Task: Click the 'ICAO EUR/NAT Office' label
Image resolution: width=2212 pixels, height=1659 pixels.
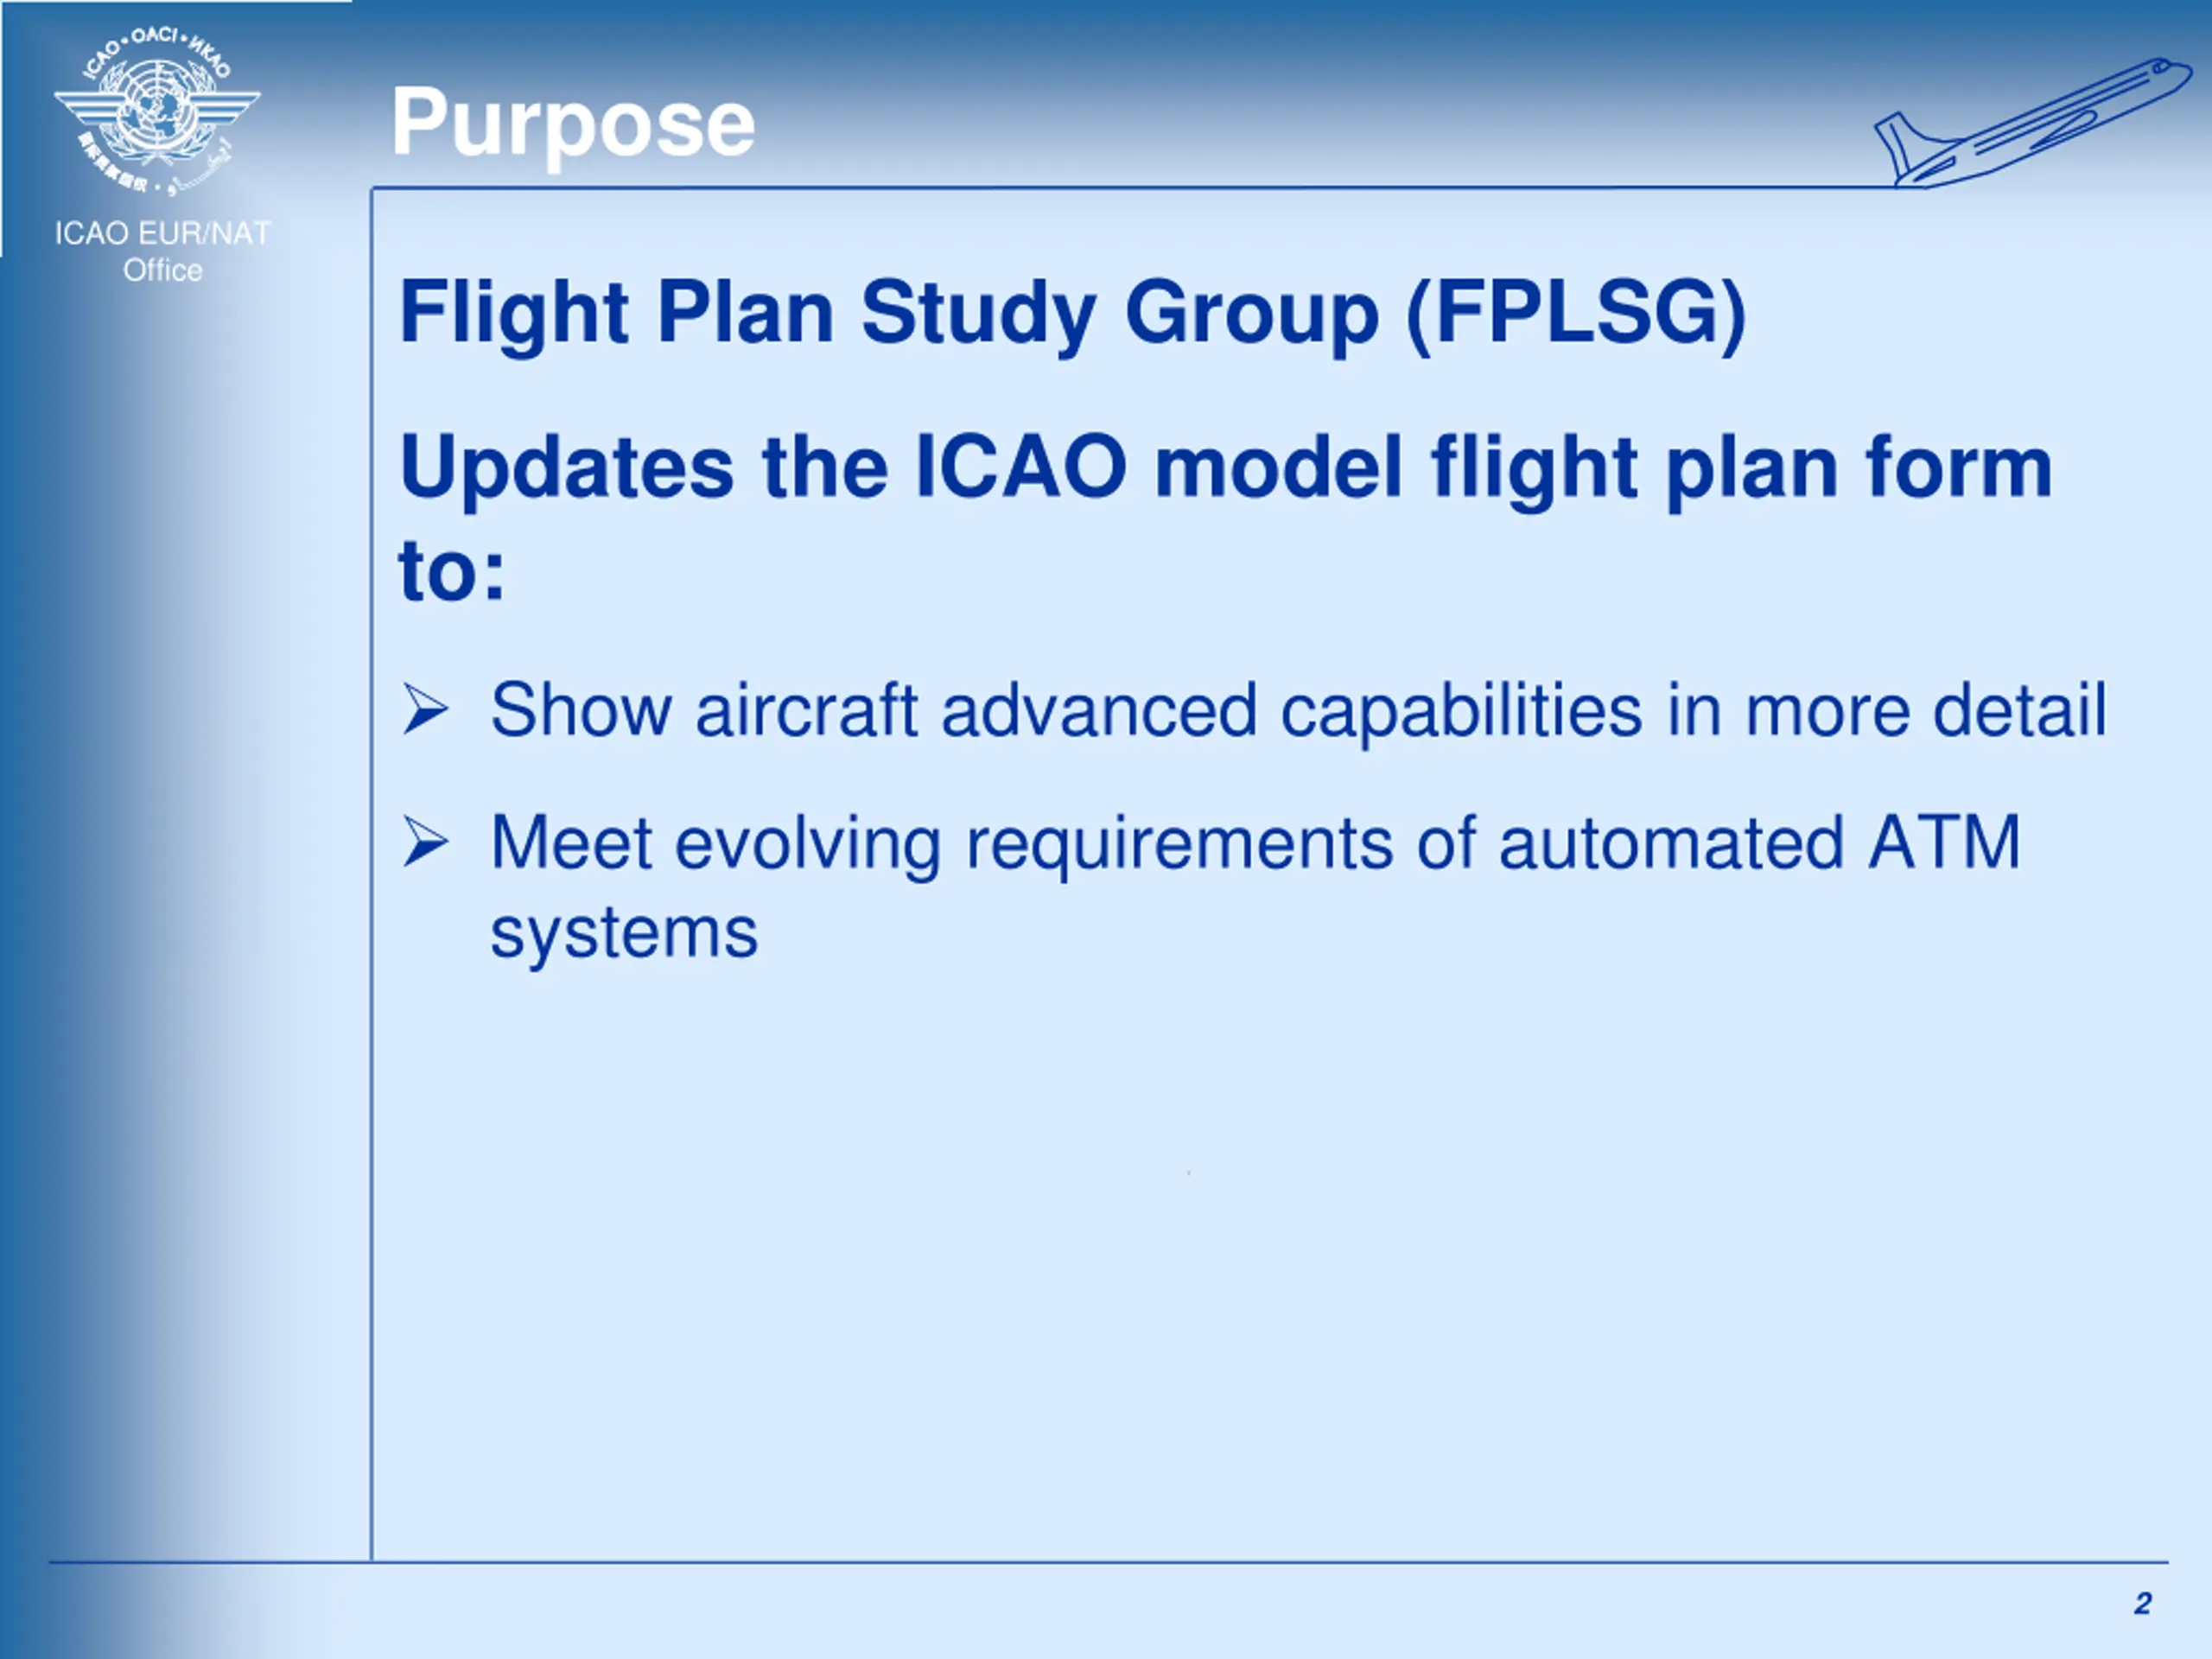Action: click(163, 251)
